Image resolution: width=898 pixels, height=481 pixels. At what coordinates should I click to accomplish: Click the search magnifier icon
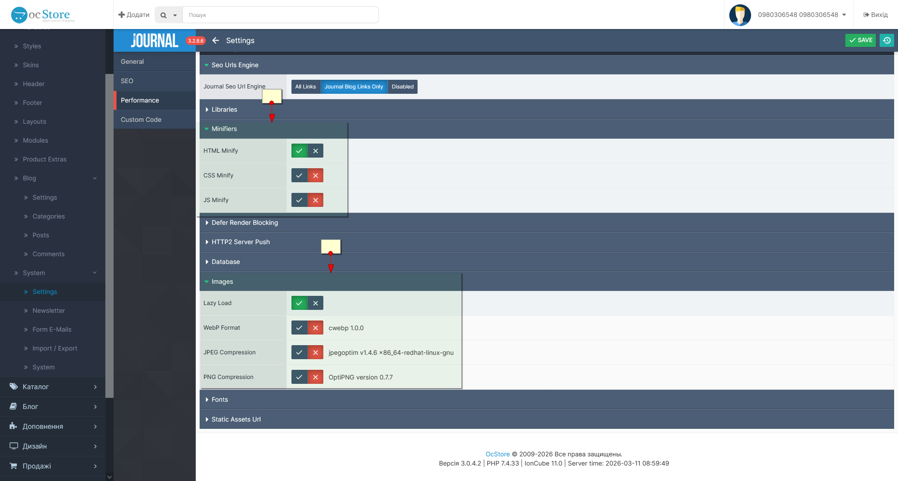(x=163, y=15)
